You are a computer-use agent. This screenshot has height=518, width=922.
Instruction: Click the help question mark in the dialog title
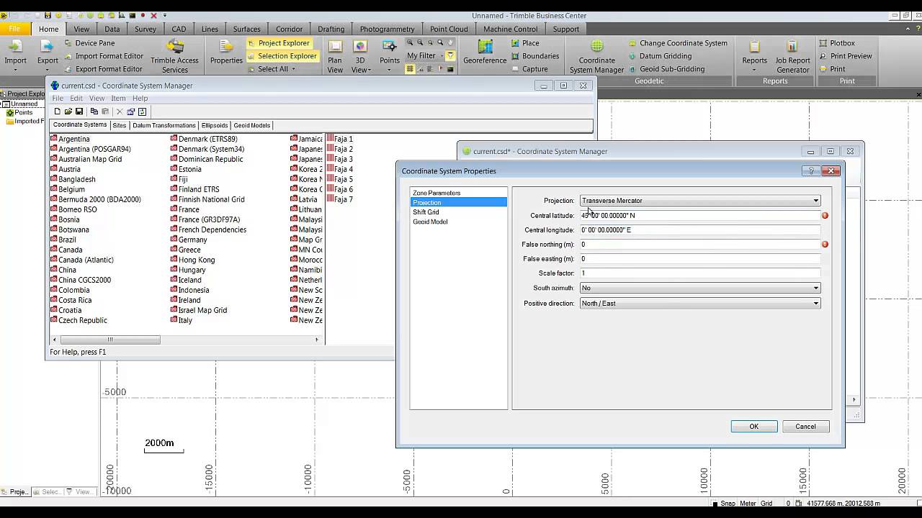pos(812,171)
